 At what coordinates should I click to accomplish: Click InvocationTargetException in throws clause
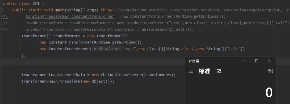click(252, 10)
